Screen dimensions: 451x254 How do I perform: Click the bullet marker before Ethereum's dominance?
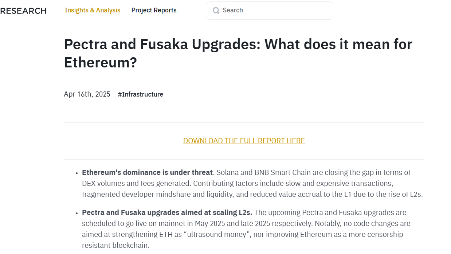77,173
